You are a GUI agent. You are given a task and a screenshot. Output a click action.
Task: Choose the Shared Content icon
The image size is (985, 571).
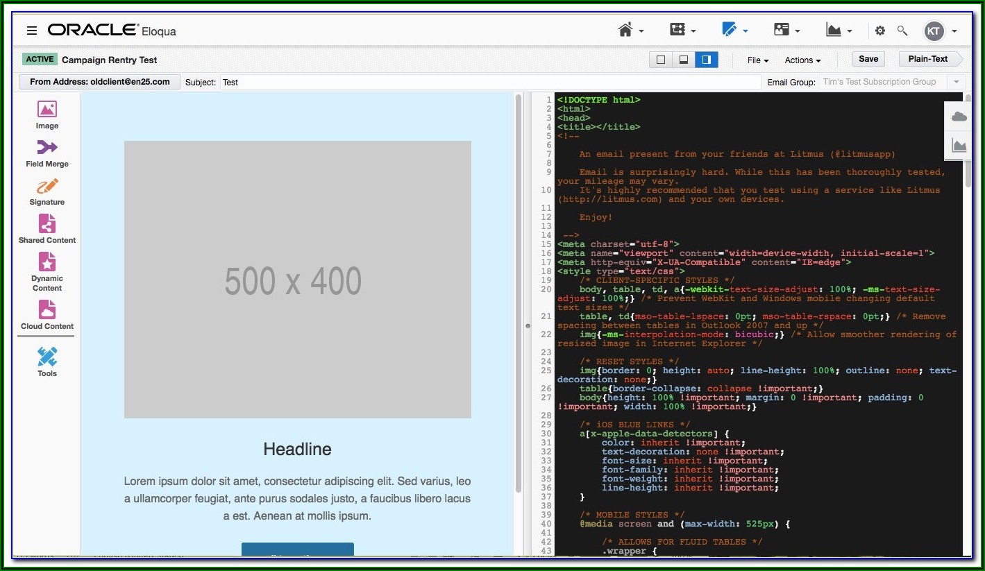[47, 229]
